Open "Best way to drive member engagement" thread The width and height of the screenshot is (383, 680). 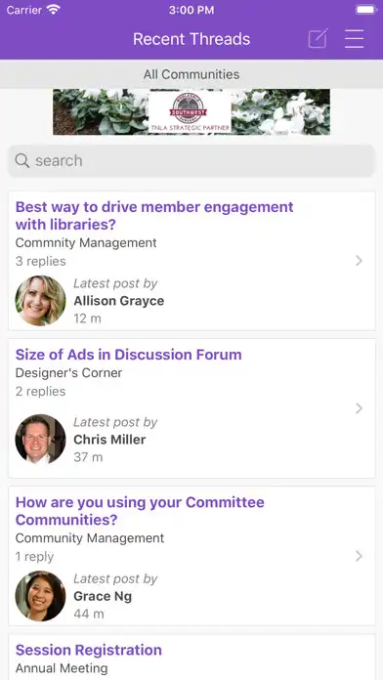pos(154,216)
